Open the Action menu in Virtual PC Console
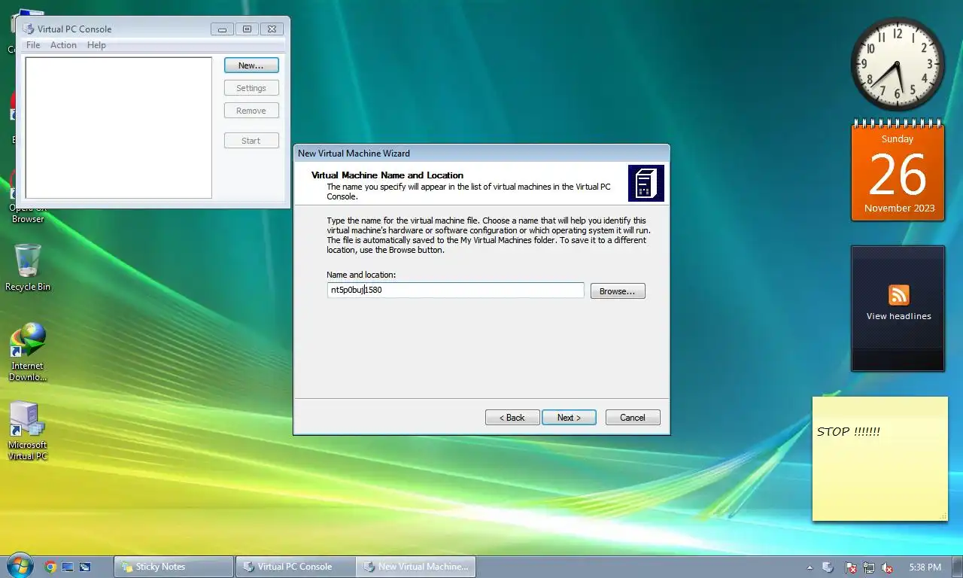This screenshot has height=578, width=963. pyautogui.click(x=63, y=45)
